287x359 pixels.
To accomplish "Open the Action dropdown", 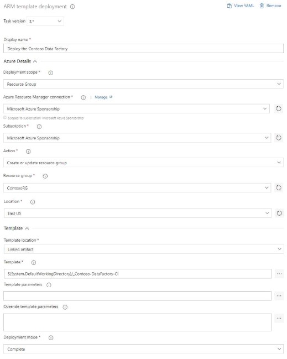I will [x=143, y=163].
